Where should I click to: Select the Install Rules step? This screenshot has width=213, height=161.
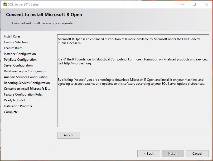tap(12, 36)
